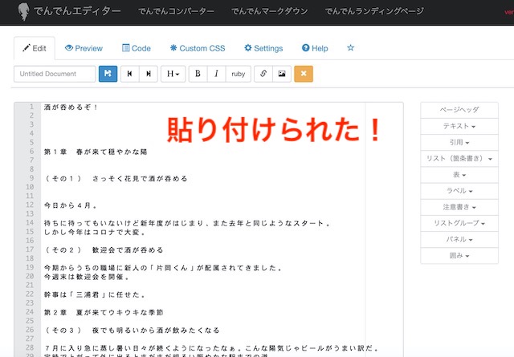Open the H heading dropdown
Screen dimensions: 514x357
tap(172, 73)
